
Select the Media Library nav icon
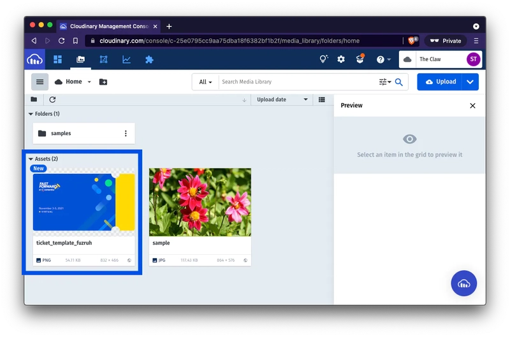[x=80, y=59]
